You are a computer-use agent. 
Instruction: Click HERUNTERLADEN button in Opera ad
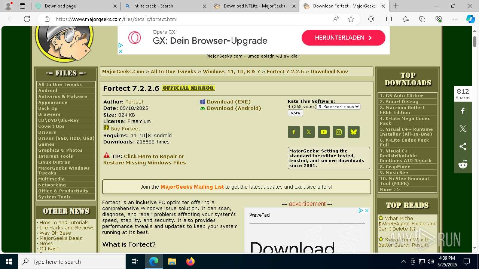tap(343, 38)
